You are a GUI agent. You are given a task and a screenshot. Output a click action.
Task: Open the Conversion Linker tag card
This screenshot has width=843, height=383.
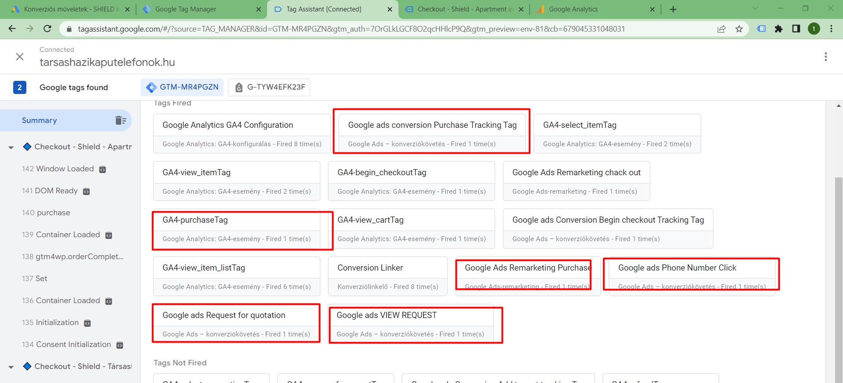pos(387,276)
